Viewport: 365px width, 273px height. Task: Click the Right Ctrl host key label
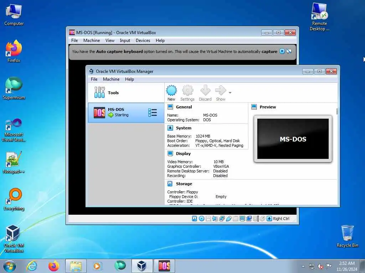[x=281, y=219]
